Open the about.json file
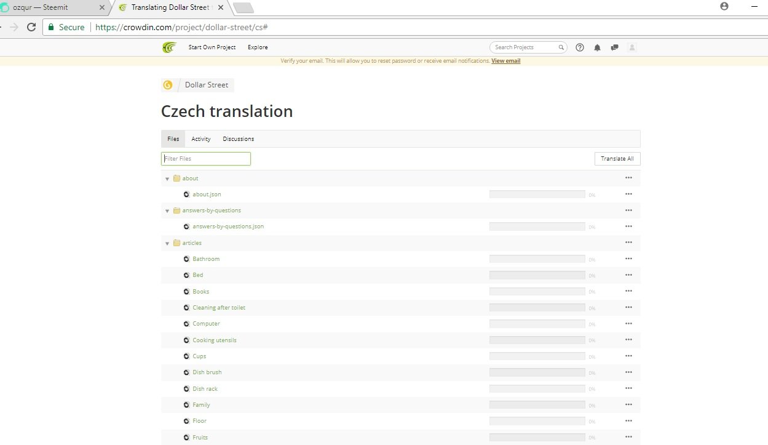The width and height of the screenshot is (768, 445). click(207, 194)
